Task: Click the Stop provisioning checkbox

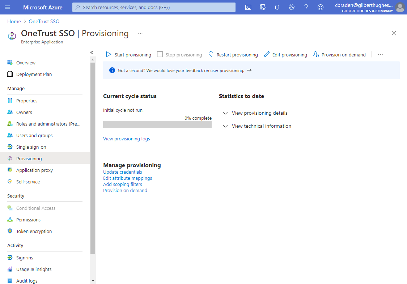Action: click(x=160, y=54)
